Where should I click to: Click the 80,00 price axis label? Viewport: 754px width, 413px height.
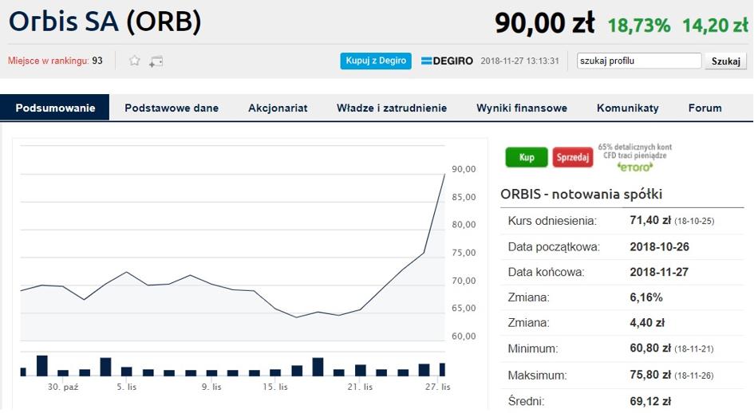coord(464,225)
